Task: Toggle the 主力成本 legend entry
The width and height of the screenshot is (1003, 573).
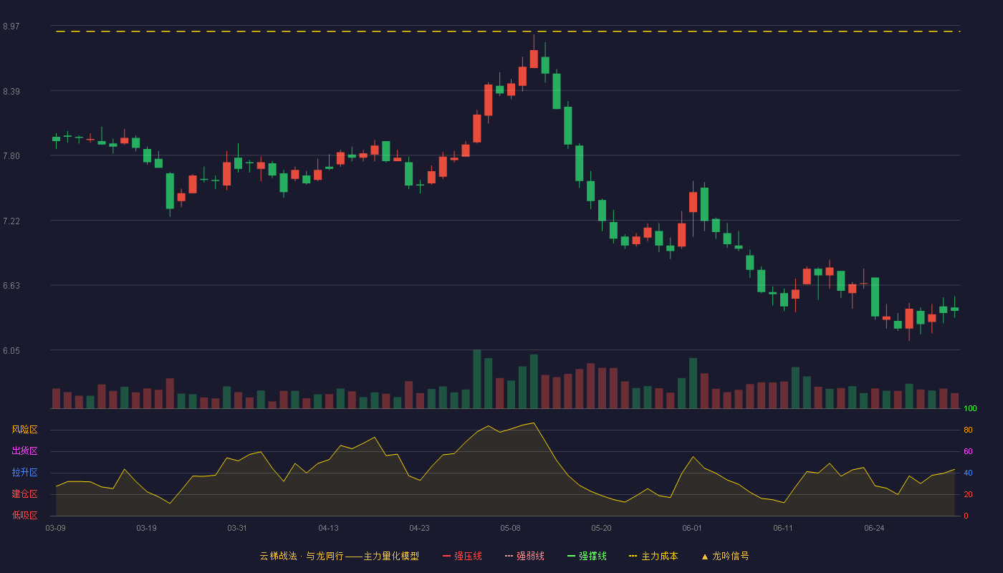Action: [653, 556]
